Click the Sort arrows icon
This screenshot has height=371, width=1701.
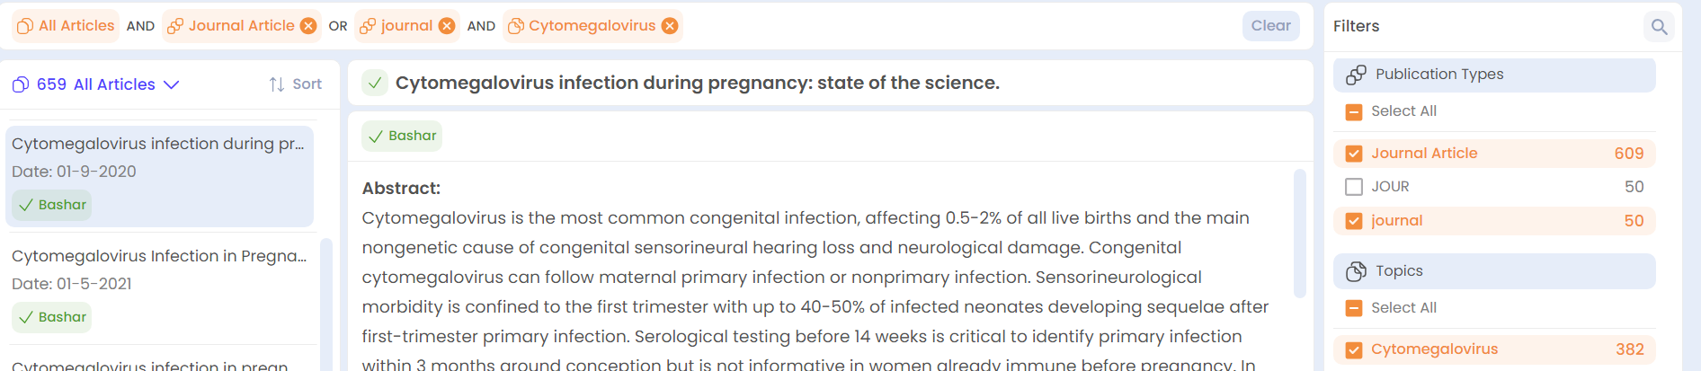coord(277,84)
